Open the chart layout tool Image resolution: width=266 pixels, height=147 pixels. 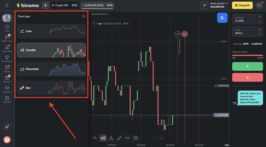(x=135, y=138)
